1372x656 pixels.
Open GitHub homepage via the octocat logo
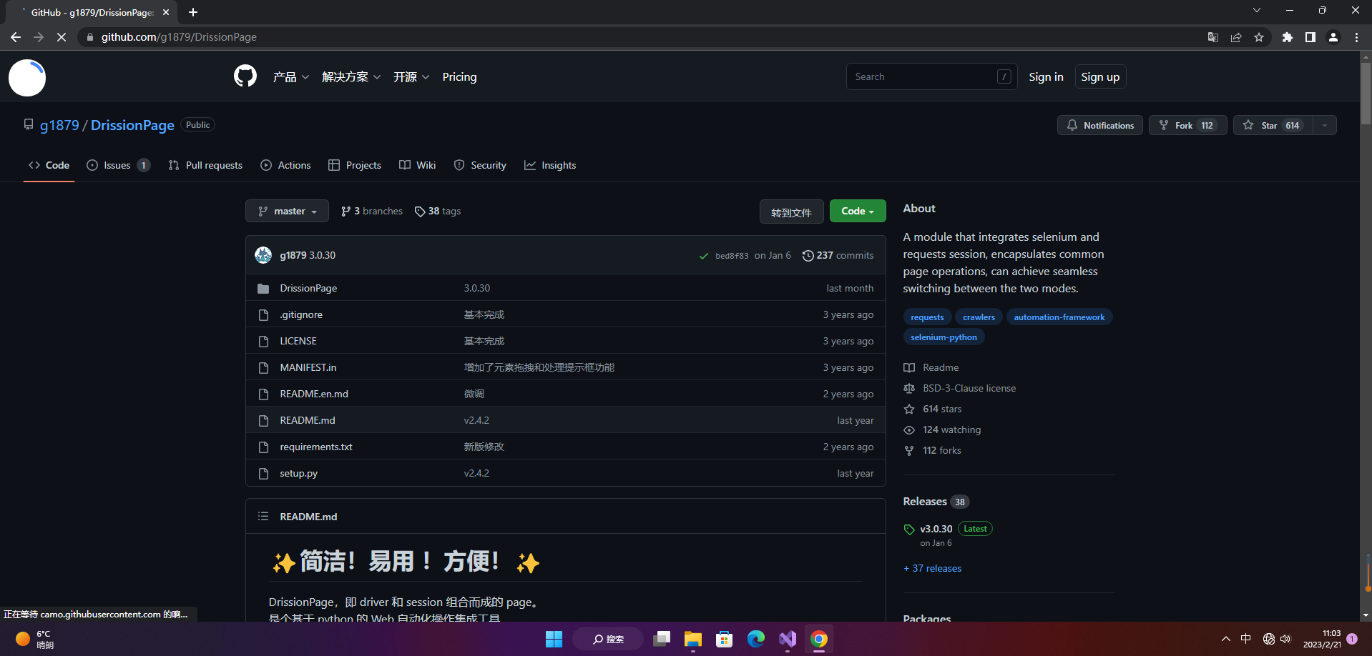(245, 76)
